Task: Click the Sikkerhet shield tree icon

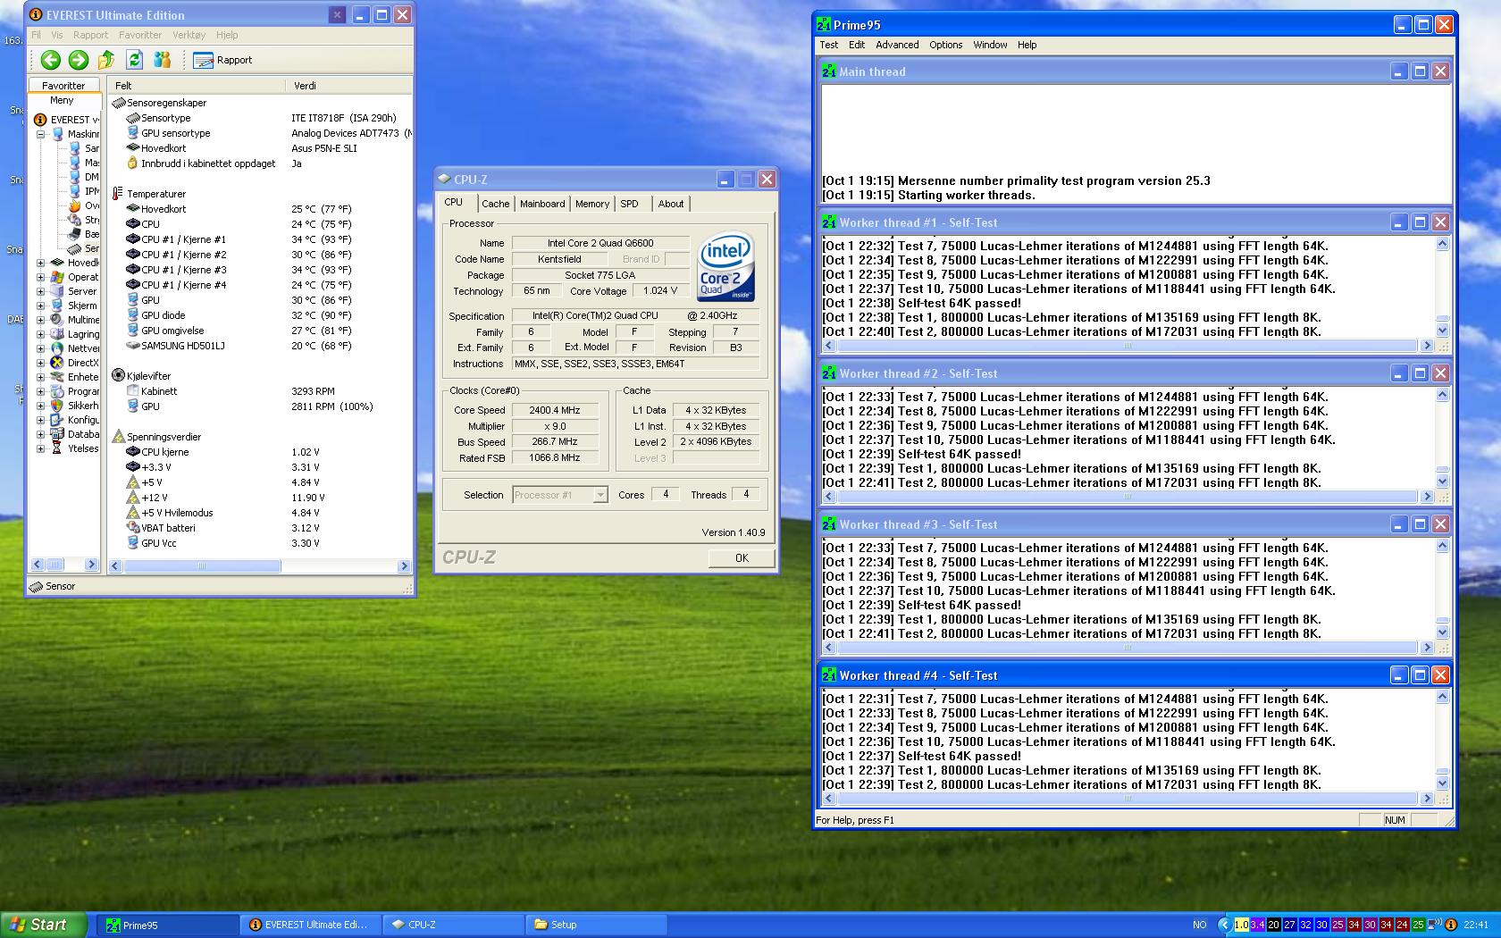Action: pos(57,406)
